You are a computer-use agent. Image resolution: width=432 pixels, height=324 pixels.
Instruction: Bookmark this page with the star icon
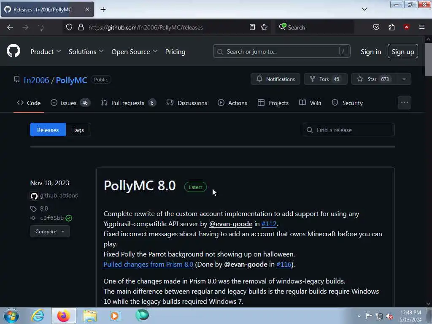[x=264, y=27]
